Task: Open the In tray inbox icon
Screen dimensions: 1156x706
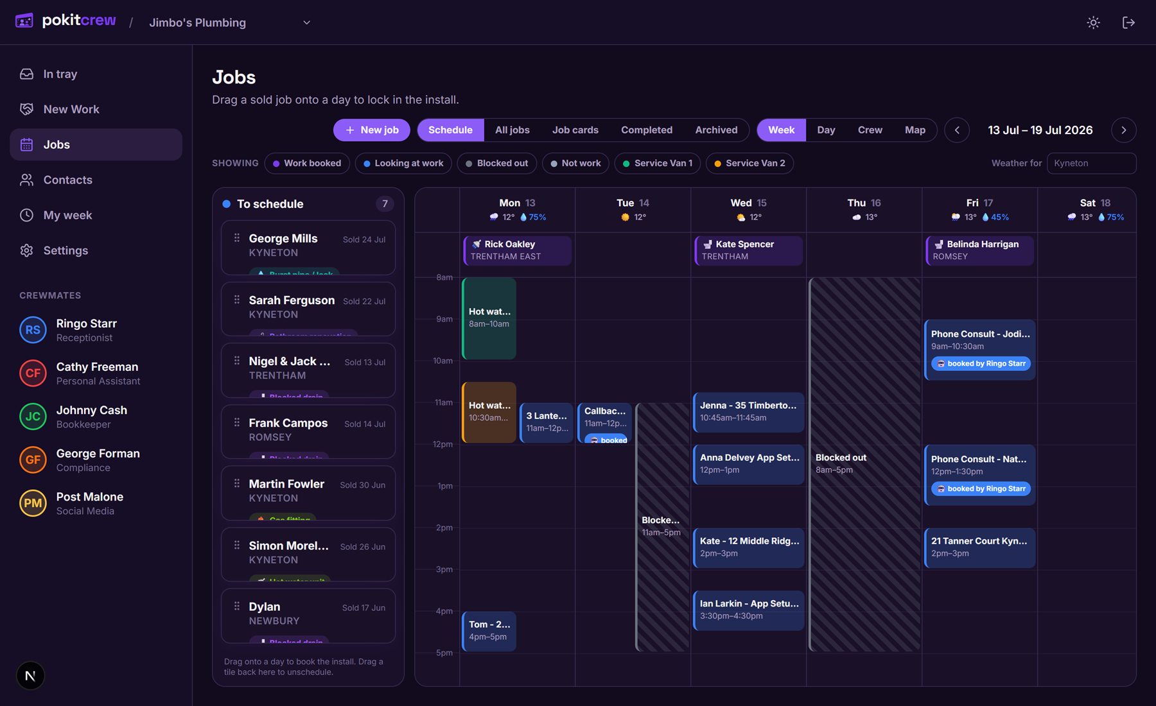Action: click(x=26, y=74)
